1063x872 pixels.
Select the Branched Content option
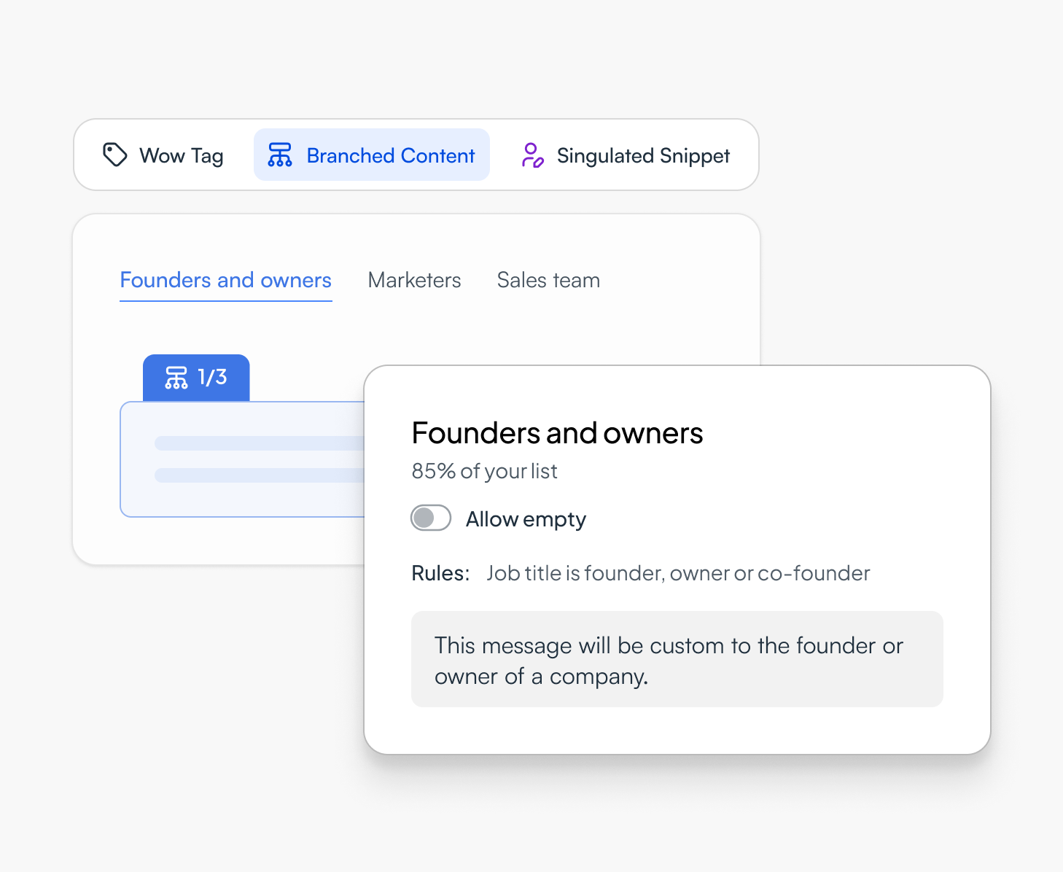pos(372,155)
